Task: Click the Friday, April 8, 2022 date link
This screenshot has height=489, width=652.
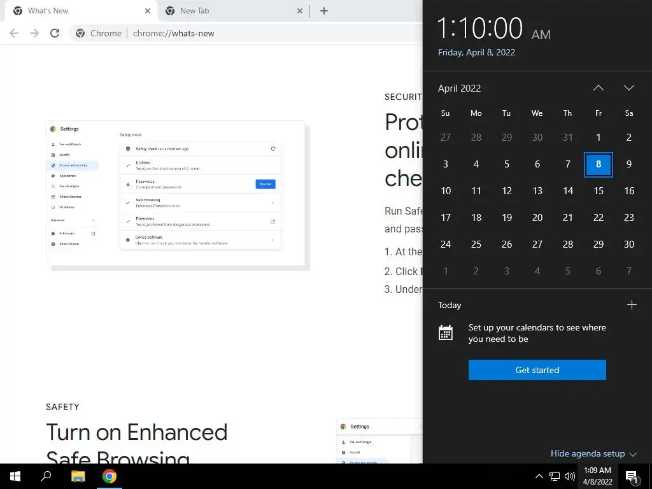Action: 476,52
